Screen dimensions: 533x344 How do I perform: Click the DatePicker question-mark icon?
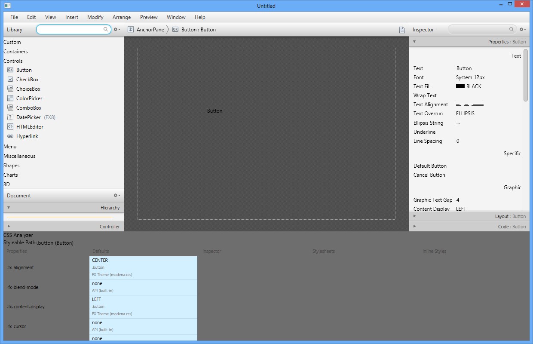coord(10,117)
